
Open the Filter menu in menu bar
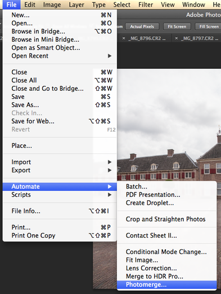[x=146, y=5]
